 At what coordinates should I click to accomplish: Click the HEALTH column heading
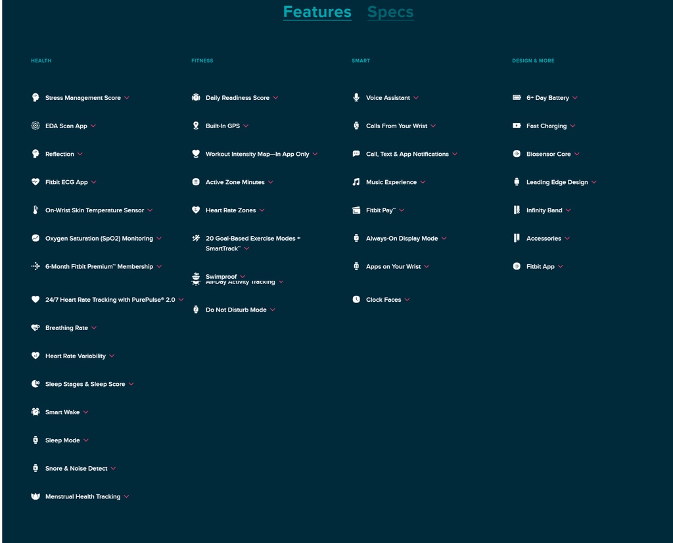tap(41, 60)
